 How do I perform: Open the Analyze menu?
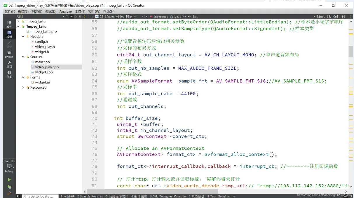tap(66, 11)
